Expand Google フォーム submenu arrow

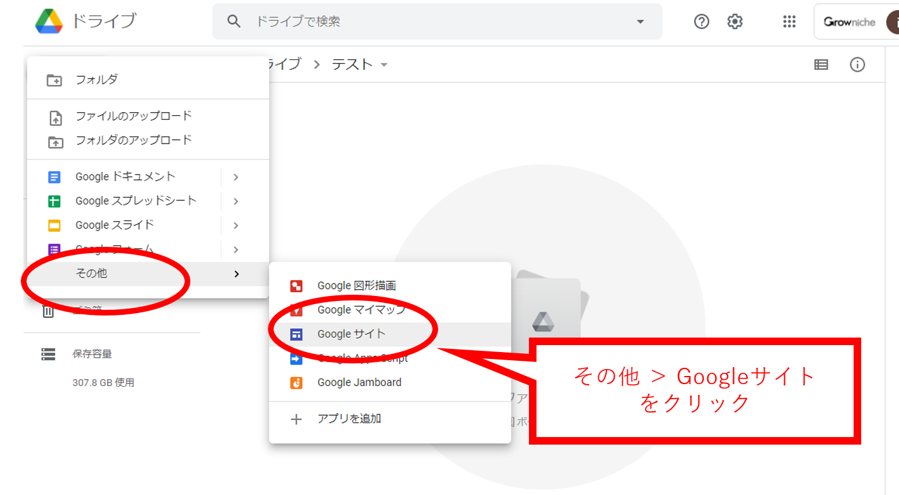[236, 250]
